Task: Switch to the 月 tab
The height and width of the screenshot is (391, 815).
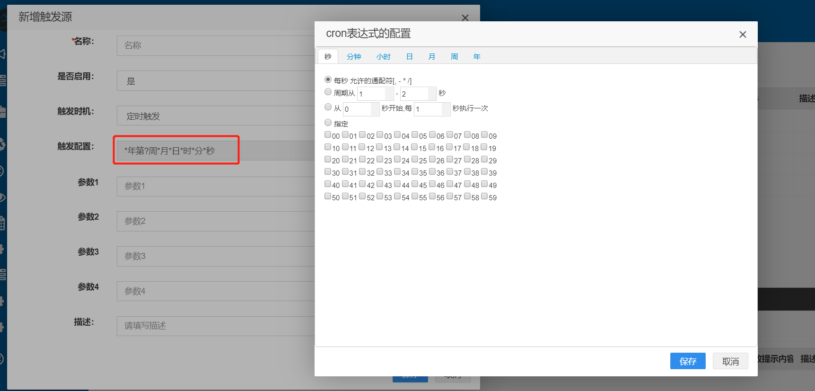Action: pos(432,56)
